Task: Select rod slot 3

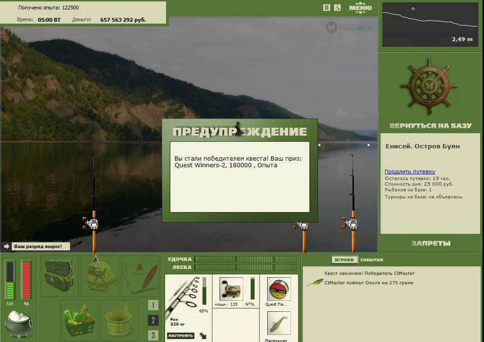Action: pyautogui.click(x=154, y=335)
